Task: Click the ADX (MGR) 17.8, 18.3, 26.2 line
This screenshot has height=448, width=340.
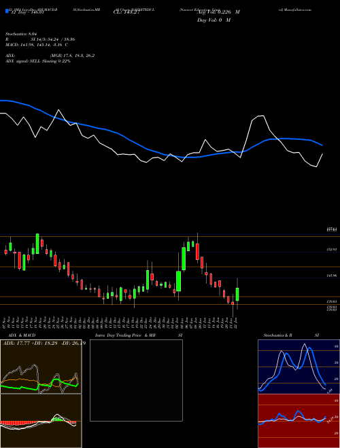Action: [x=50, y=56]
